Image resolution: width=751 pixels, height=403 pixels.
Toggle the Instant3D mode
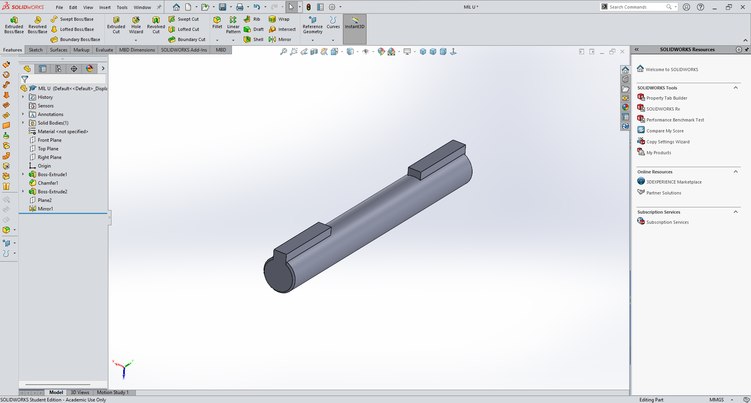tap(355, 29)
